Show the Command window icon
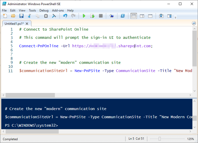This screenshot has height=143, width=198. point(161,16)
